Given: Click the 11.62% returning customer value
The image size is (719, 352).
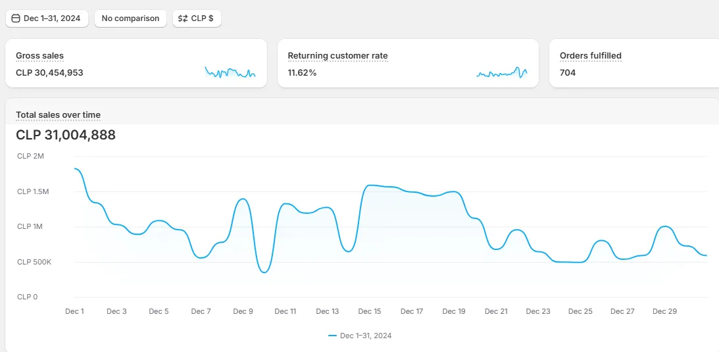Looking at the screenshot, I should pyautogui.click(x=302, y=73).
